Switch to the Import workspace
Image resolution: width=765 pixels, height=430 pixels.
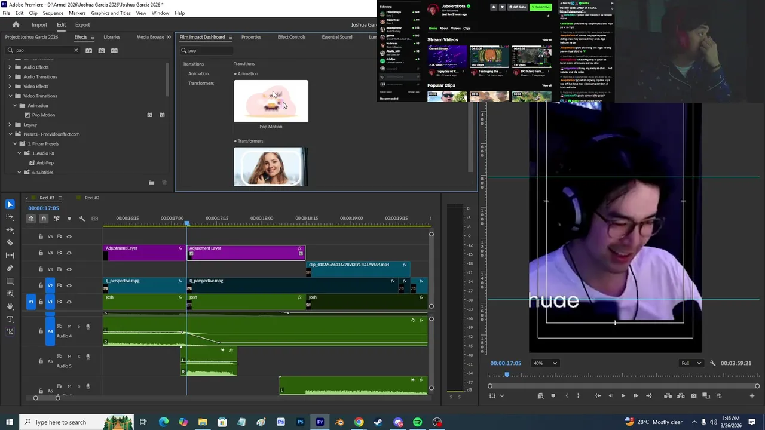coord(39,25)
